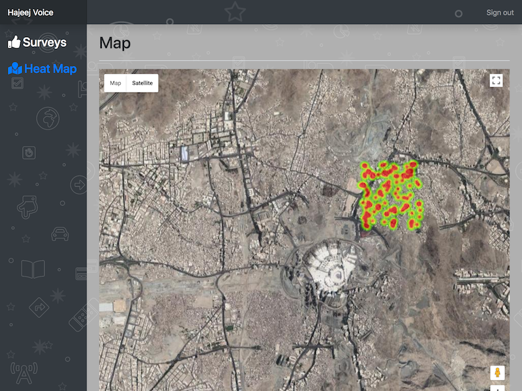This screenshot has height=391, width=522.
Task: Click the Heat Map marker icon
Action: pos(15,68)
